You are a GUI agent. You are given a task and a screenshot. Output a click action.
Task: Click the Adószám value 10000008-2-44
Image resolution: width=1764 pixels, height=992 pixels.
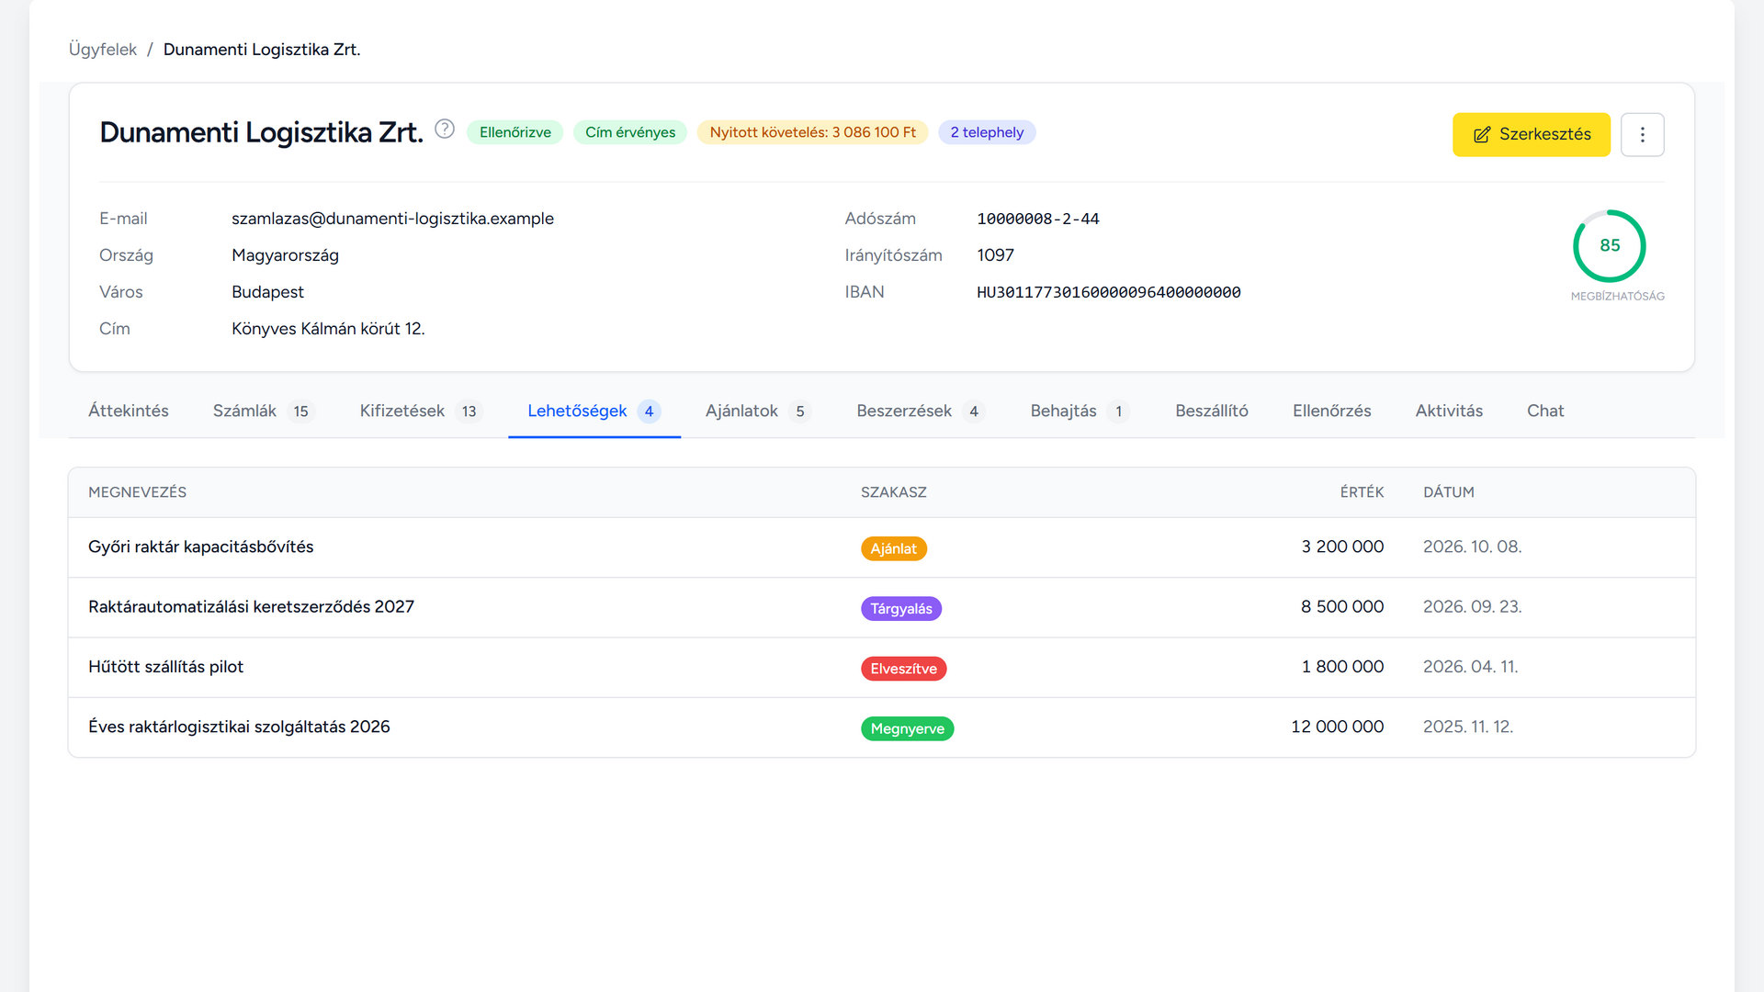coord(1037,219)
